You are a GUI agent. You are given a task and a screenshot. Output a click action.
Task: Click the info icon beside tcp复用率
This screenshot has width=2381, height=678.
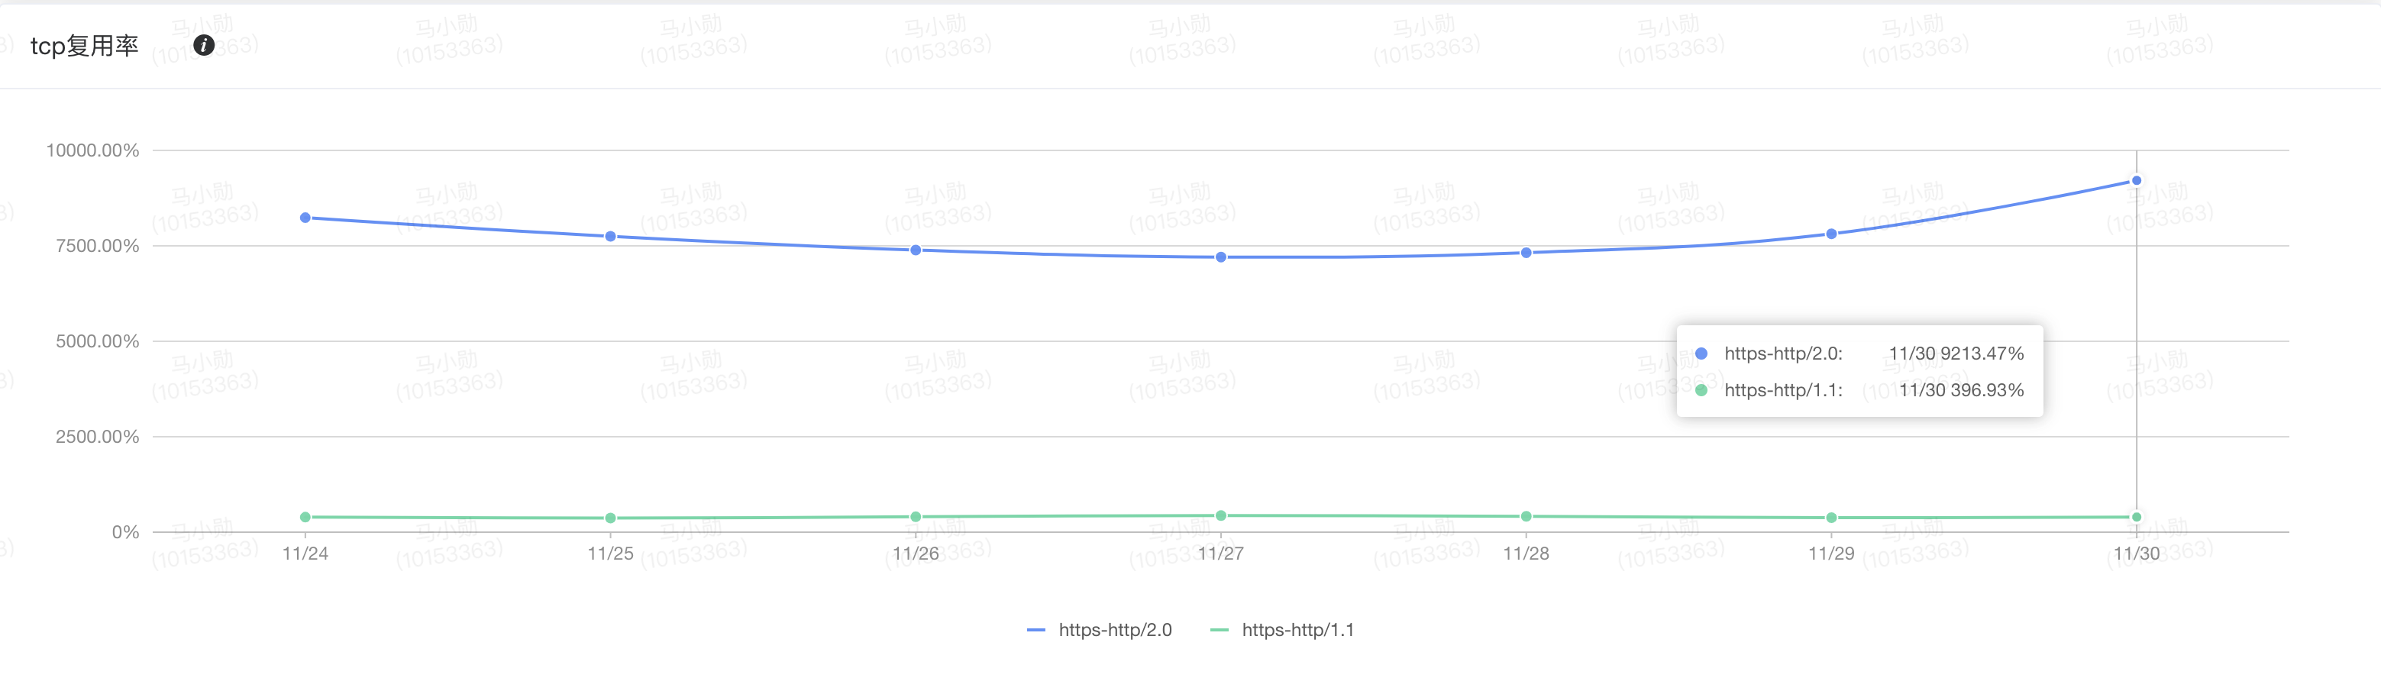pos(203,45)
